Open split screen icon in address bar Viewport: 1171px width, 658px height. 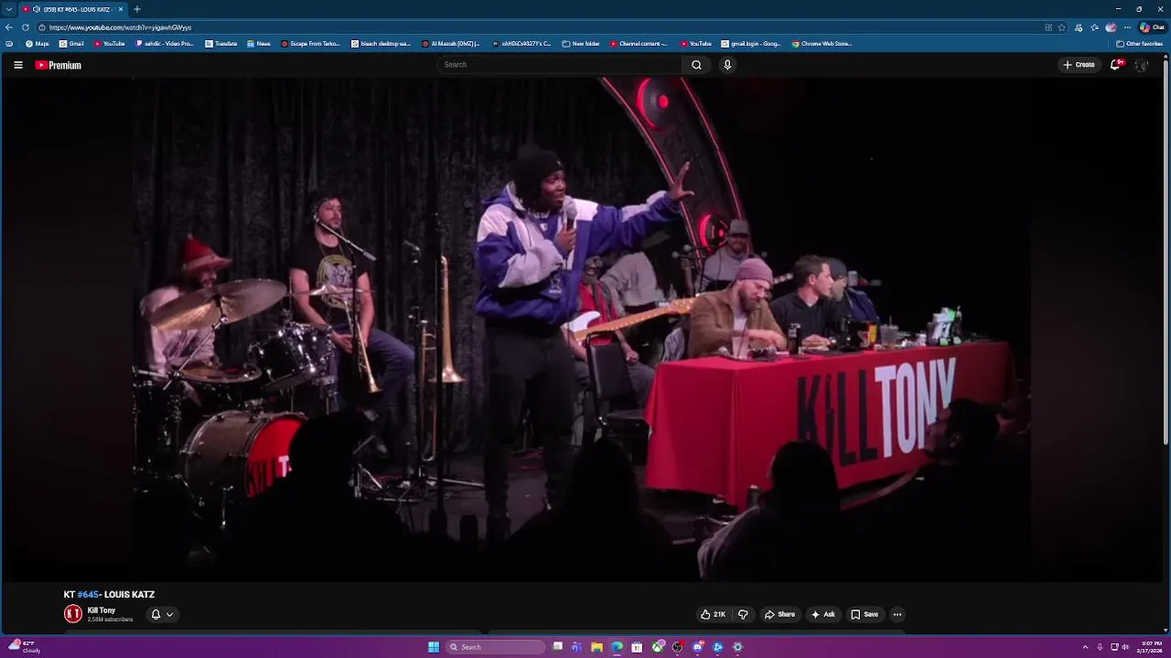tap(1048, 27)
